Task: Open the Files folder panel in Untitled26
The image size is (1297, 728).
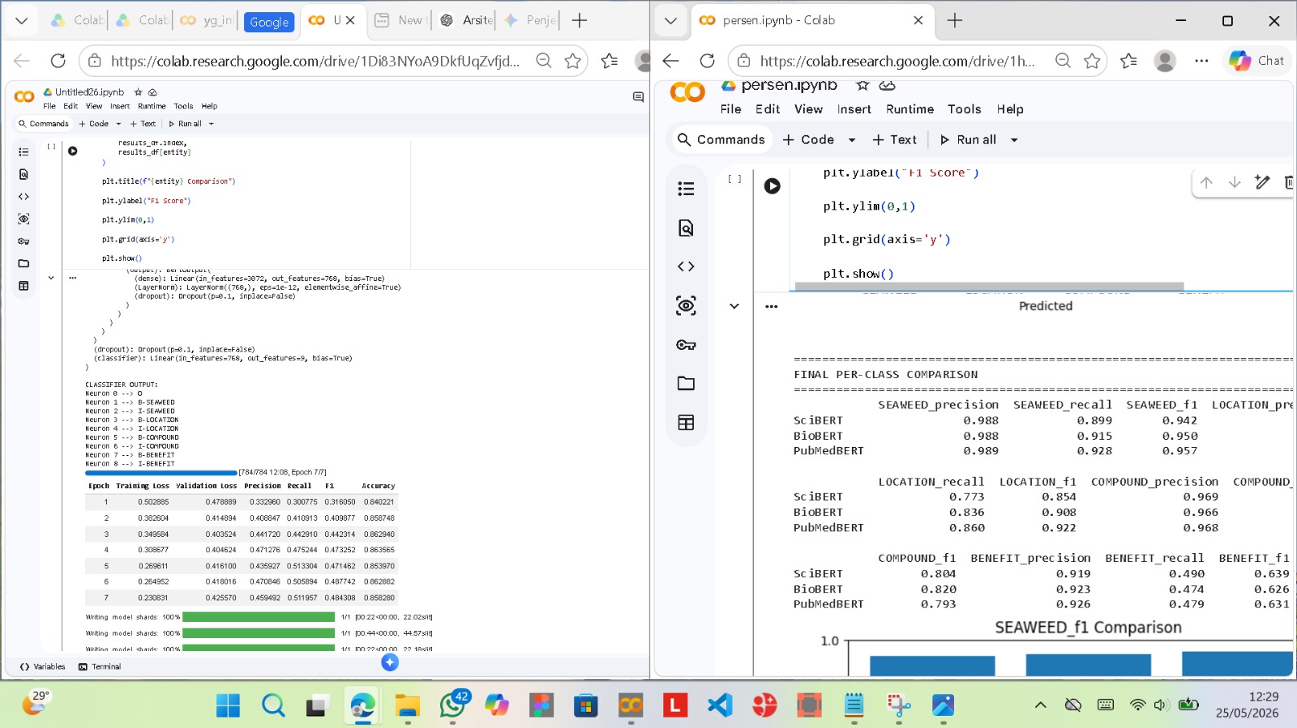Action: tap(24, 263)
